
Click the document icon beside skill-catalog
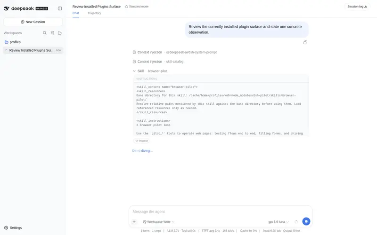click(134, 62)
